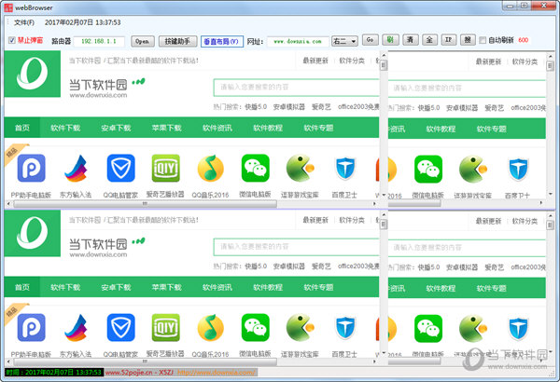Select 软件下载 tab in top-left pane
Screen dimensions: 560x382
coord(65,128)
